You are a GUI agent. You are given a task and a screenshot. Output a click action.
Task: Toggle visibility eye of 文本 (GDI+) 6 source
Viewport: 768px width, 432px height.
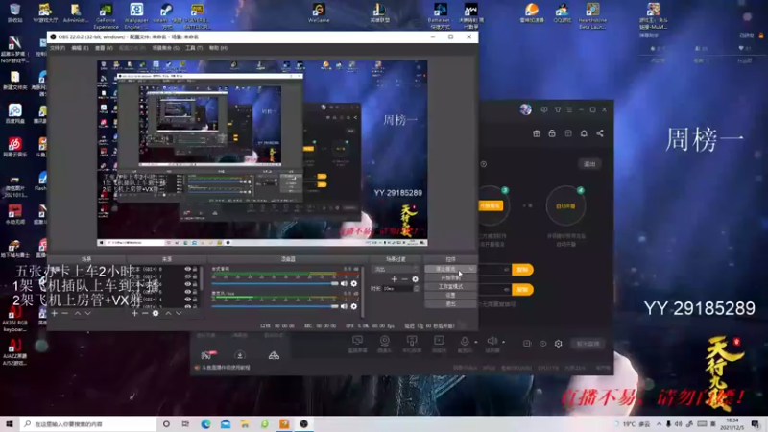click(187, 284)
